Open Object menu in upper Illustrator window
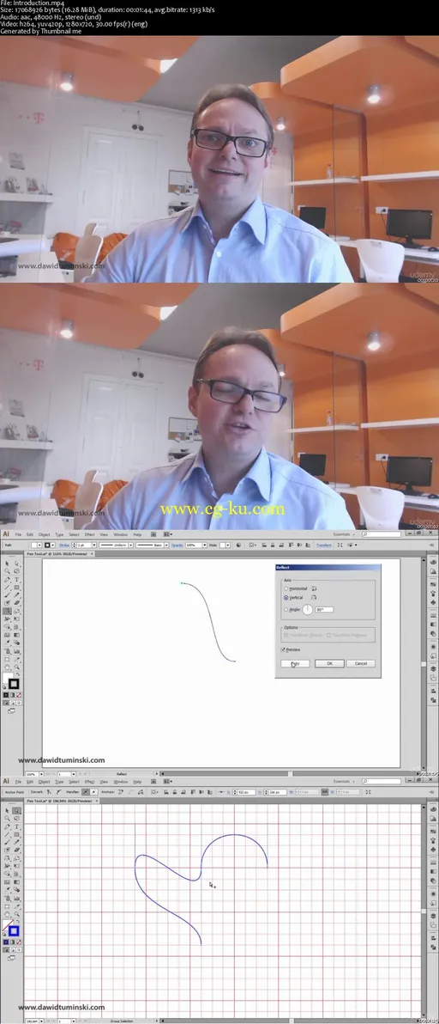Viewport: 439px width, 1024px height. pyautogui.click(x=45, y=534)
